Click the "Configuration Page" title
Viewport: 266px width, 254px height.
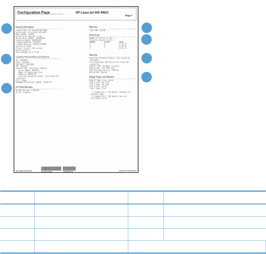(34, 12)
